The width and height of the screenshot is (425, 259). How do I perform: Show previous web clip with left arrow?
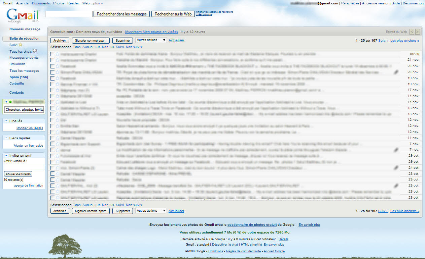[x=412, y=32]
